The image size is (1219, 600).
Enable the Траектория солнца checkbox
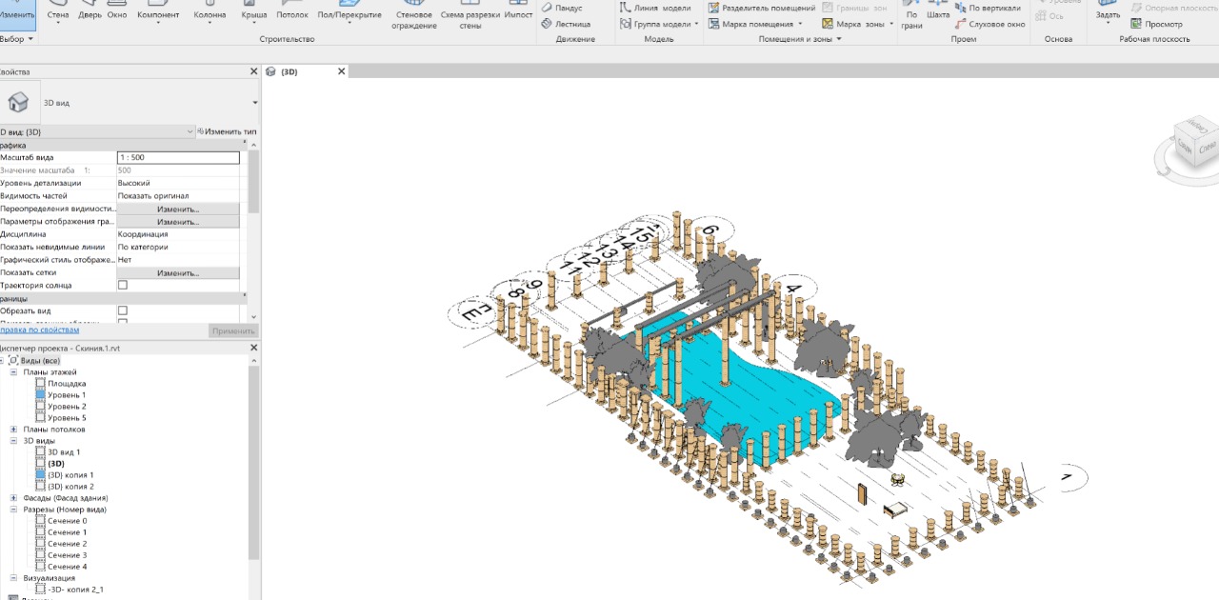pyautogui.click(x=122, y=286)
